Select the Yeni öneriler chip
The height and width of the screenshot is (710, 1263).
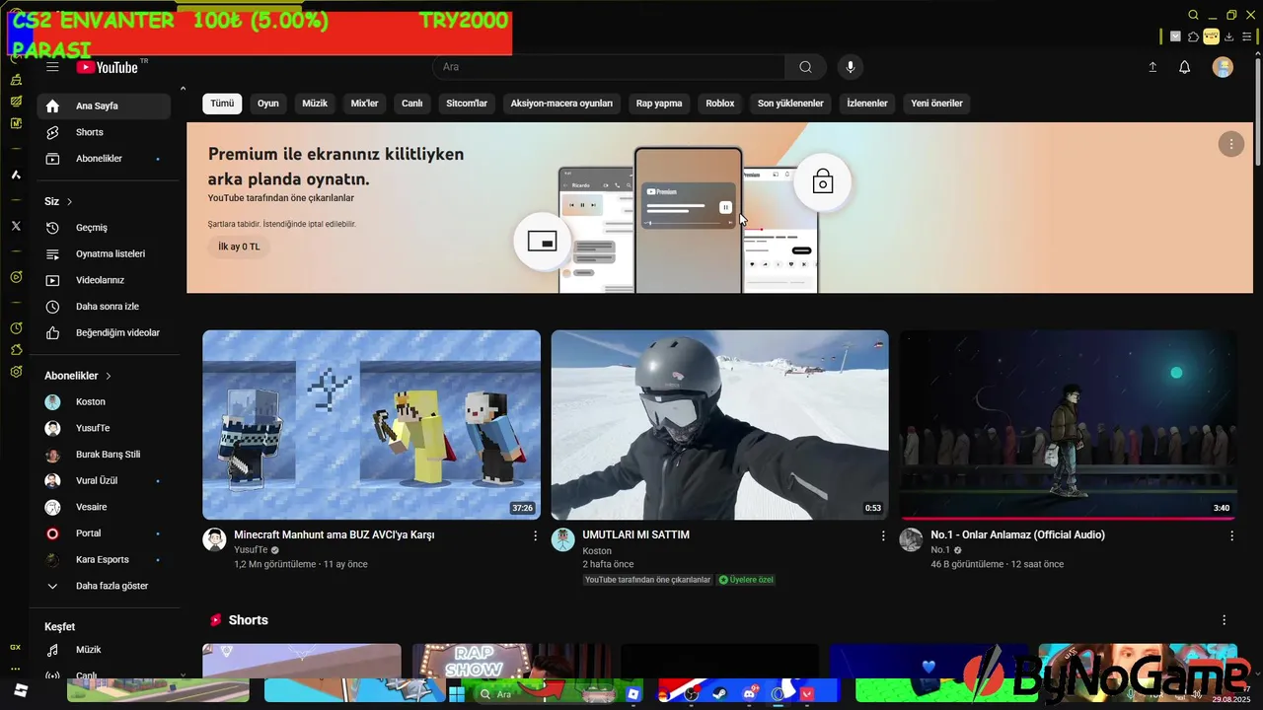(x=936, y=104)
